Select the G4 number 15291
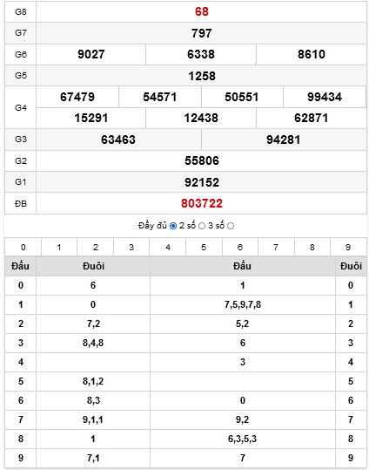 (x=91, y=118)
